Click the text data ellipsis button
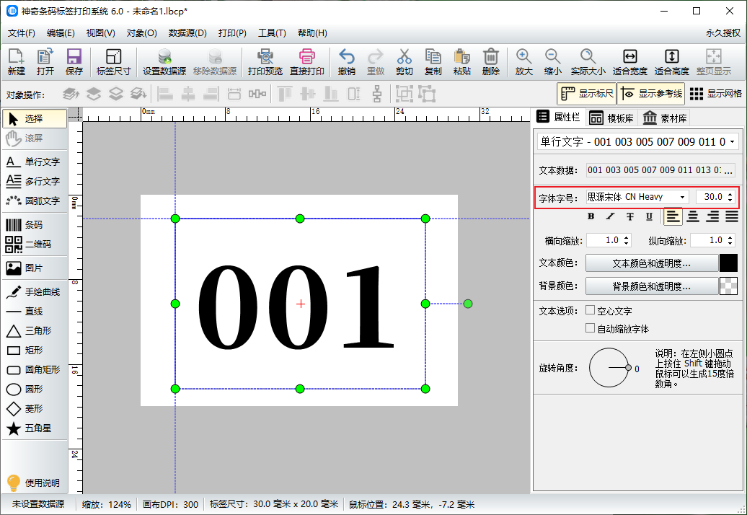This screenshot has width=747, height=515. 728,170
